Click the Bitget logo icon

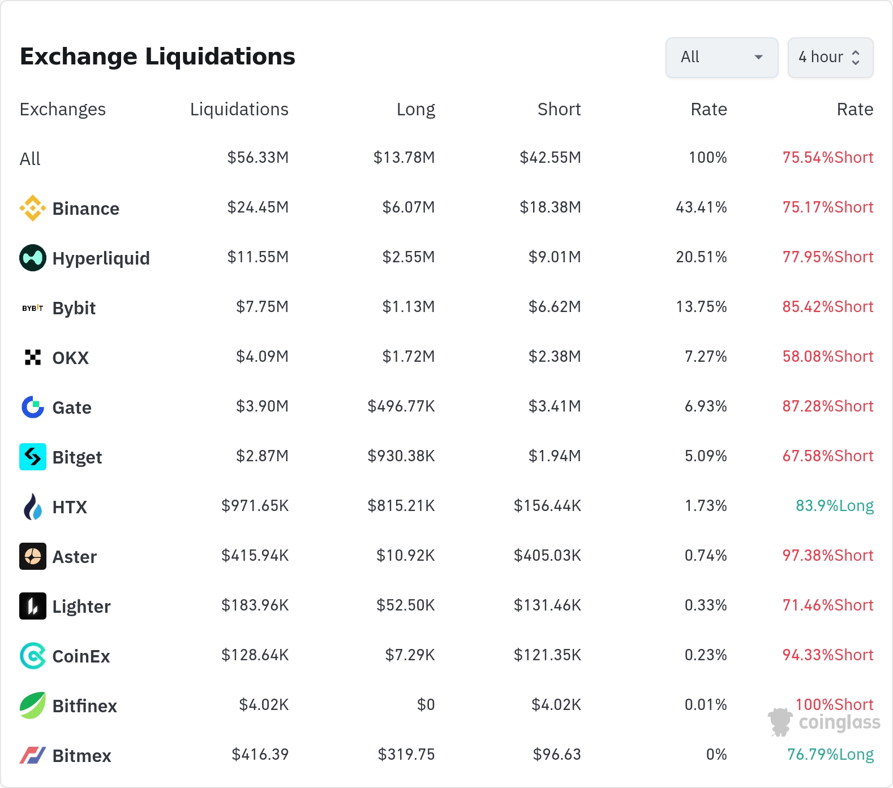[x=33, y=457]
